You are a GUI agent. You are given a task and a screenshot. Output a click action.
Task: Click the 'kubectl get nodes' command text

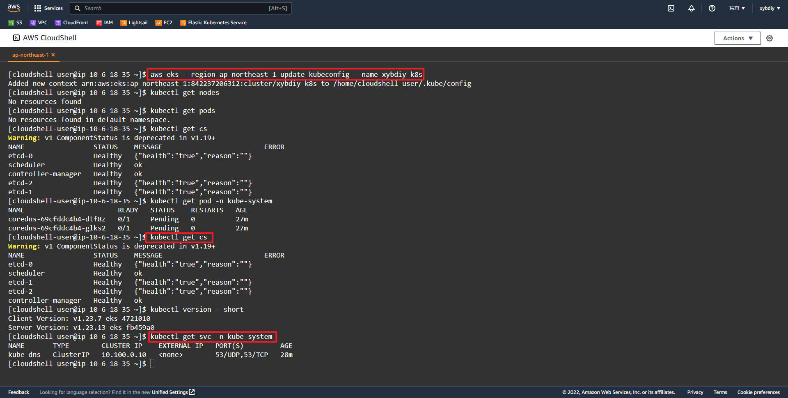[185, 92]
